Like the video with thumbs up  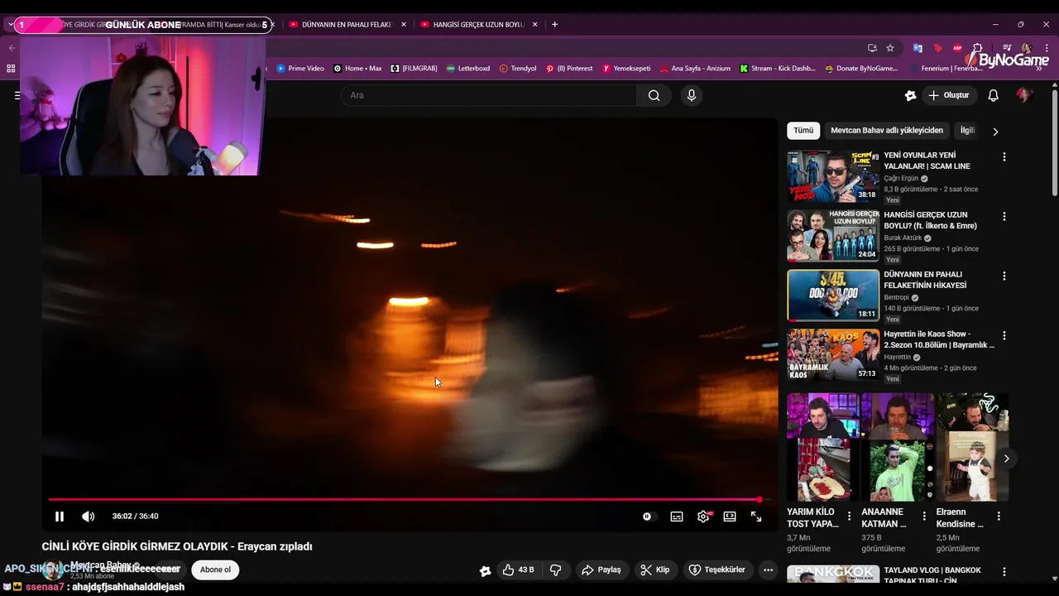click(519, 570)
